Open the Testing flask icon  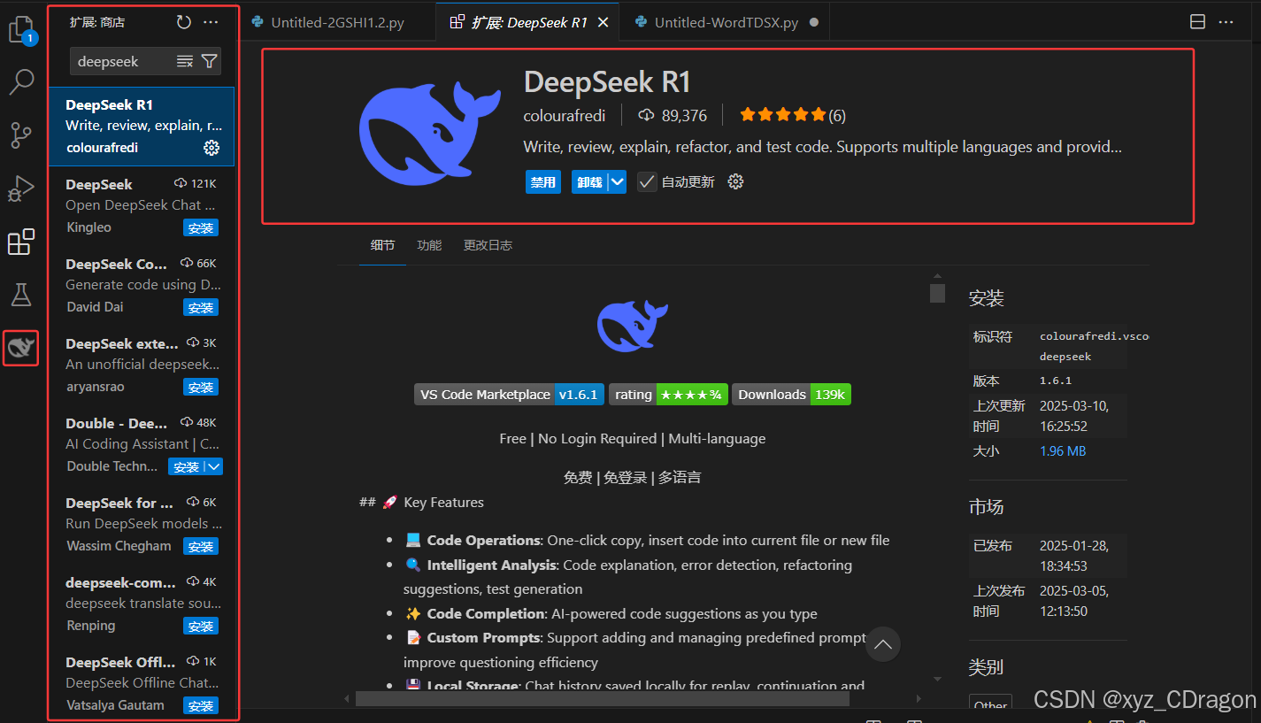21,295
